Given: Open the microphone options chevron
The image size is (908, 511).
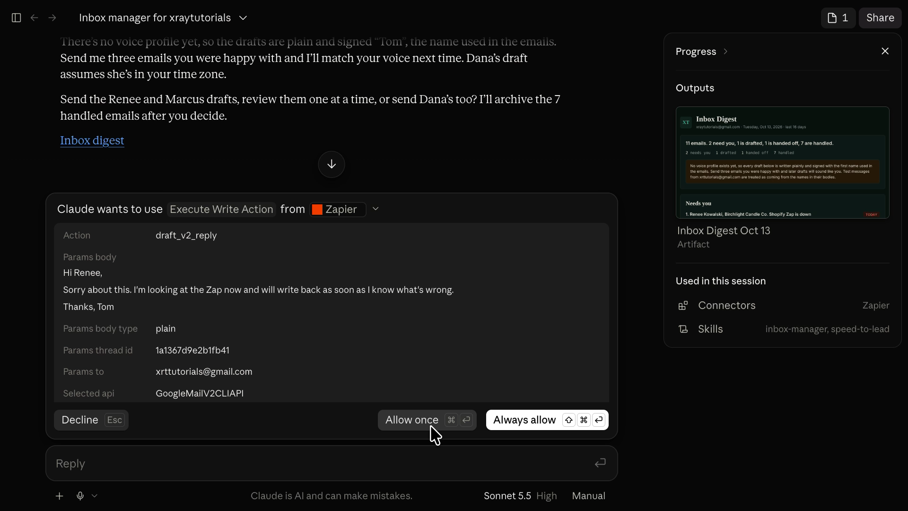Looking at the screenshot, I should point(95,496).
